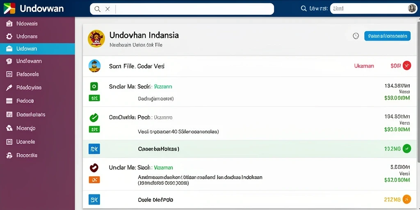Click the Undovwan logo icon
The image size is (420, 210).
(x=9, y=8)
